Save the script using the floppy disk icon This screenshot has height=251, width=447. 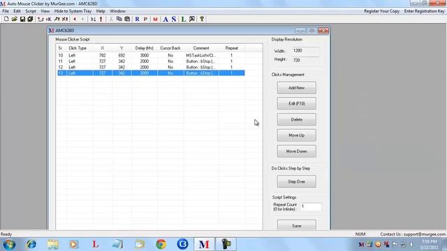pos(22,19)
